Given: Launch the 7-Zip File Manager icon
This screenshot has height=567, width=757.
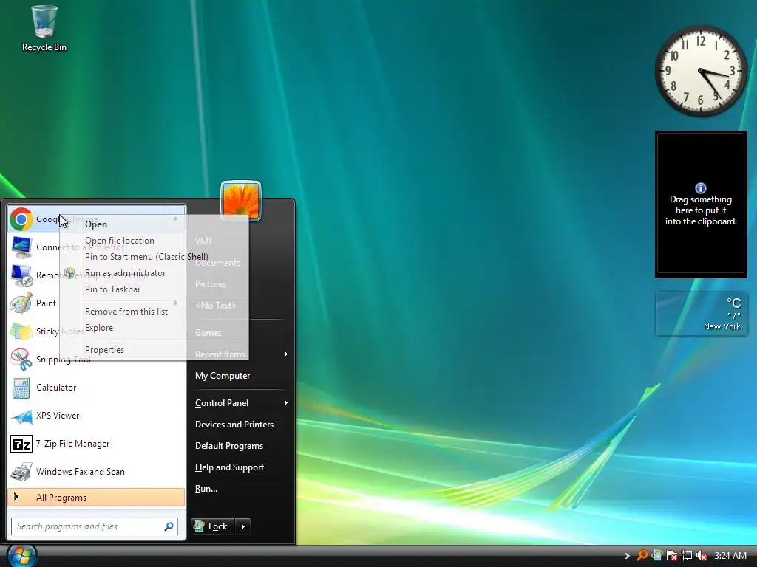Looking at the screenshot, I should [21, 444].
